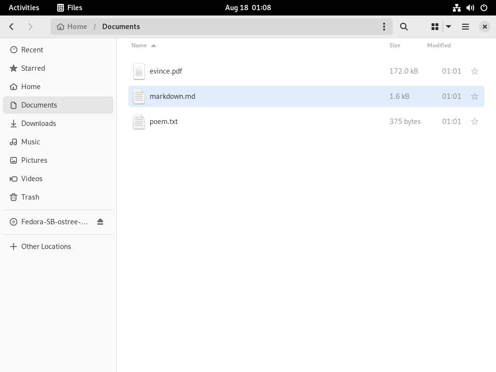496x372 pixels.
Task: Open Pictures in the sidebar
Action: coord(58,160)
